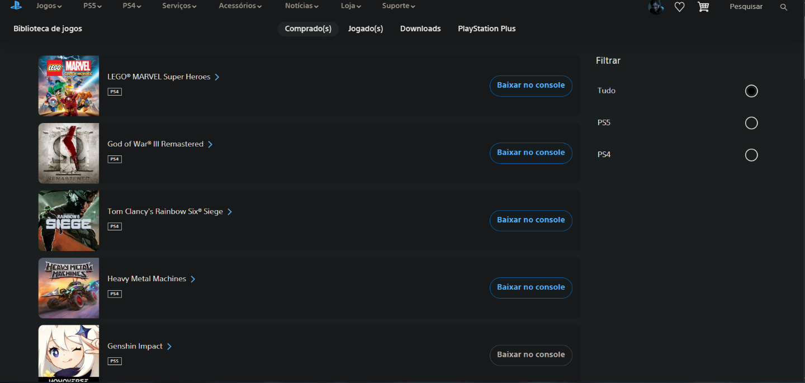Click the PS4 badge under God of War III
The width and height of the screenshot is (805, 383).
(115, 159)
